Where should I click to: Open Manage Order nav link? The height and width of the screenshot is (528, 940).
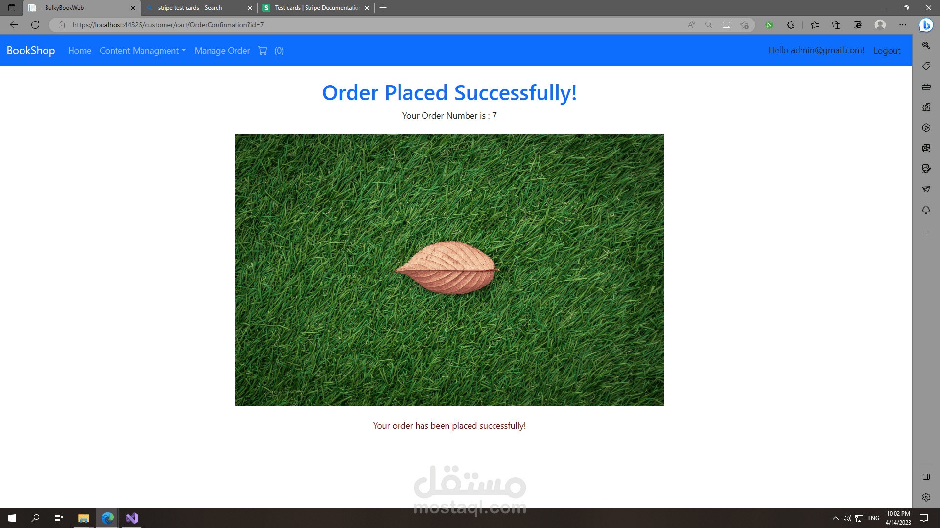coord(222,51)
